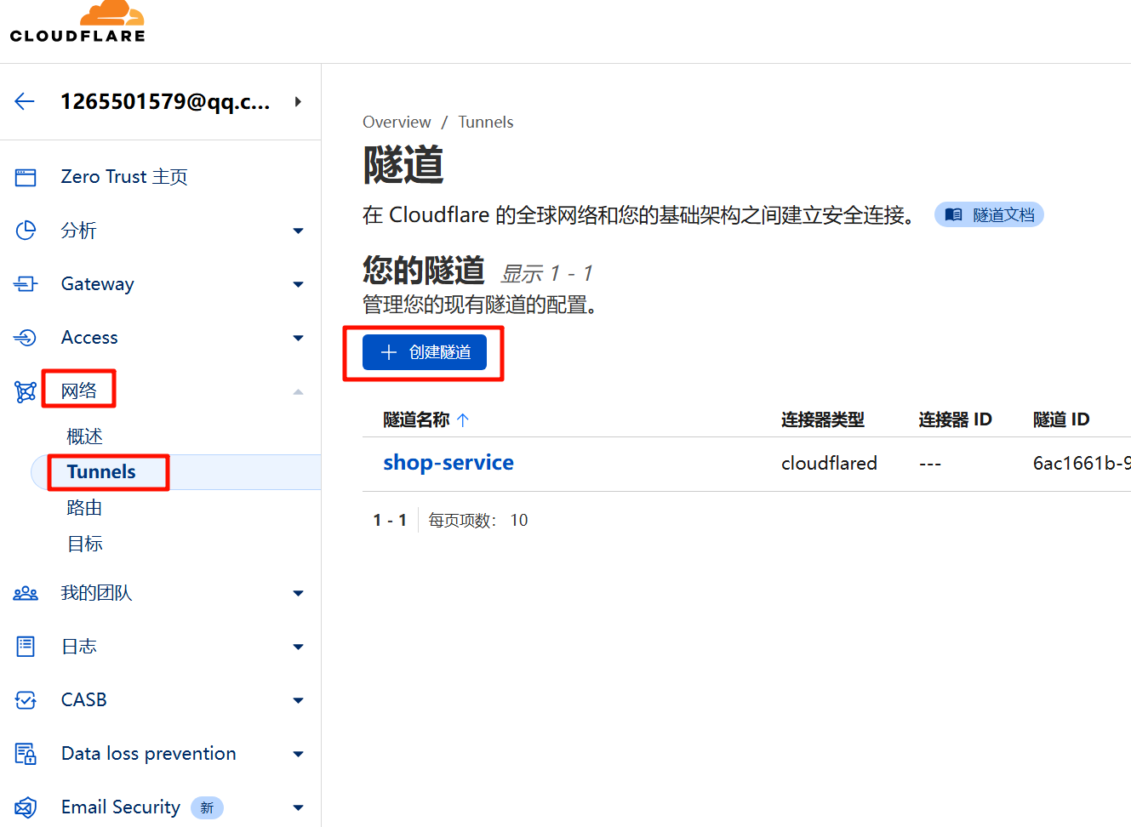Click the CASB sidebar icon

coord(26,699)
